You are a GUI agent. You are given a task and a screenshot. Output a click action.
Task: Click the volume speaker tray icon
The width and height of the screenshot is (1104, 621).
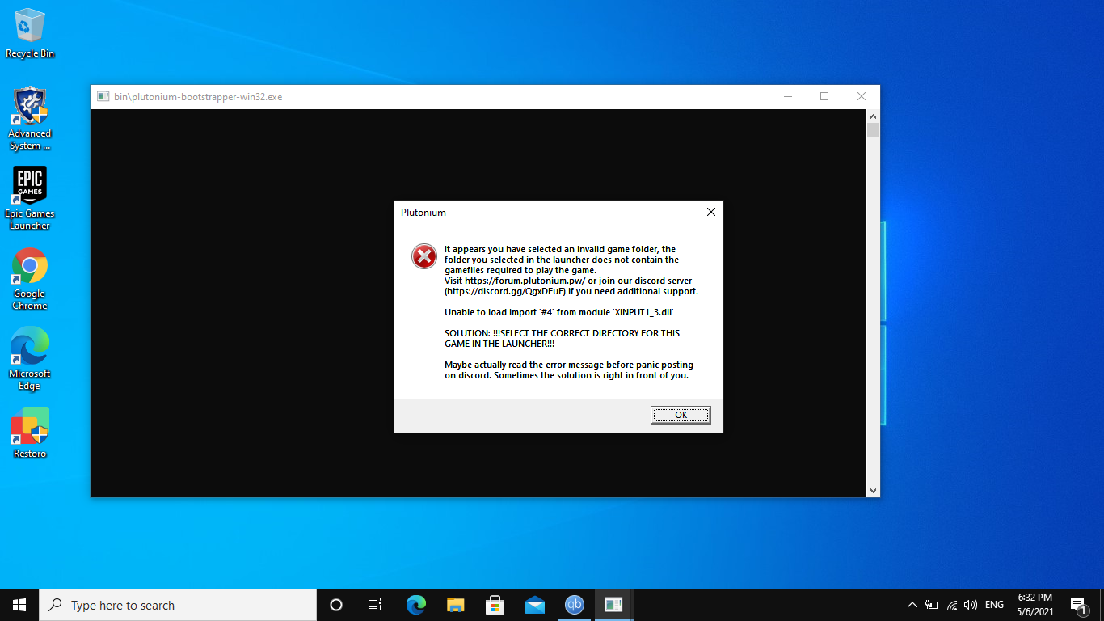(x=971, y=605)
